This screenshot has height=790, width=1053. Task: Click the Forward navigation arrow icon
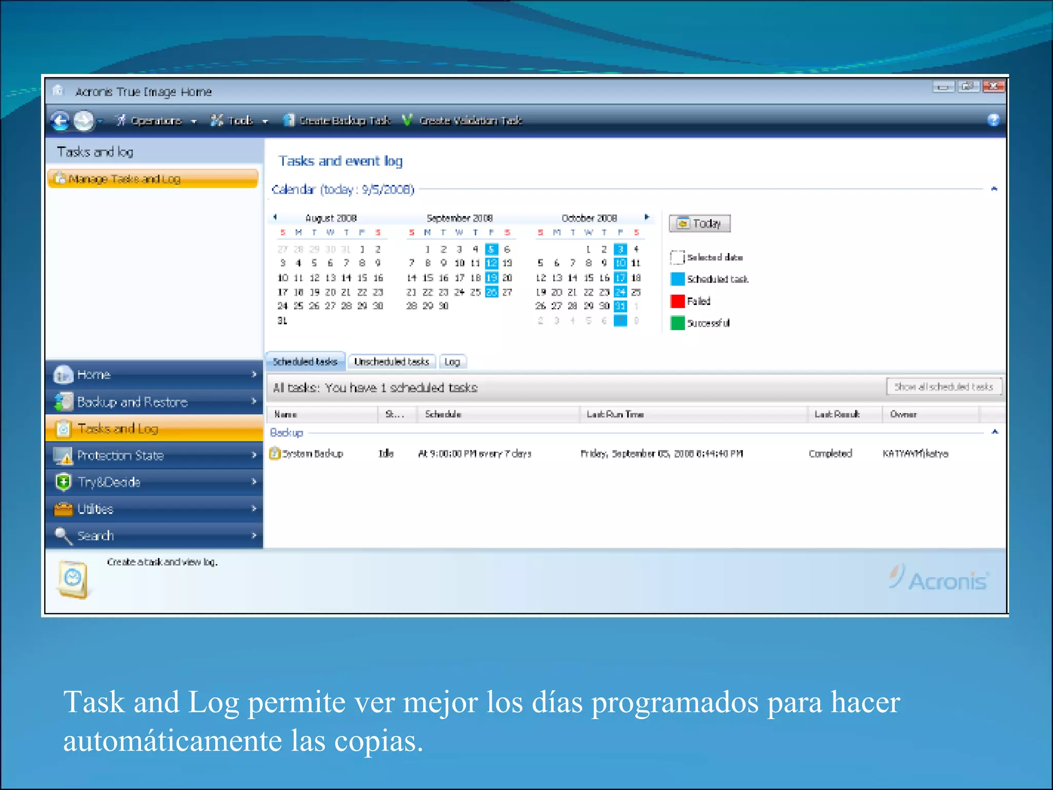click(83, 121)
